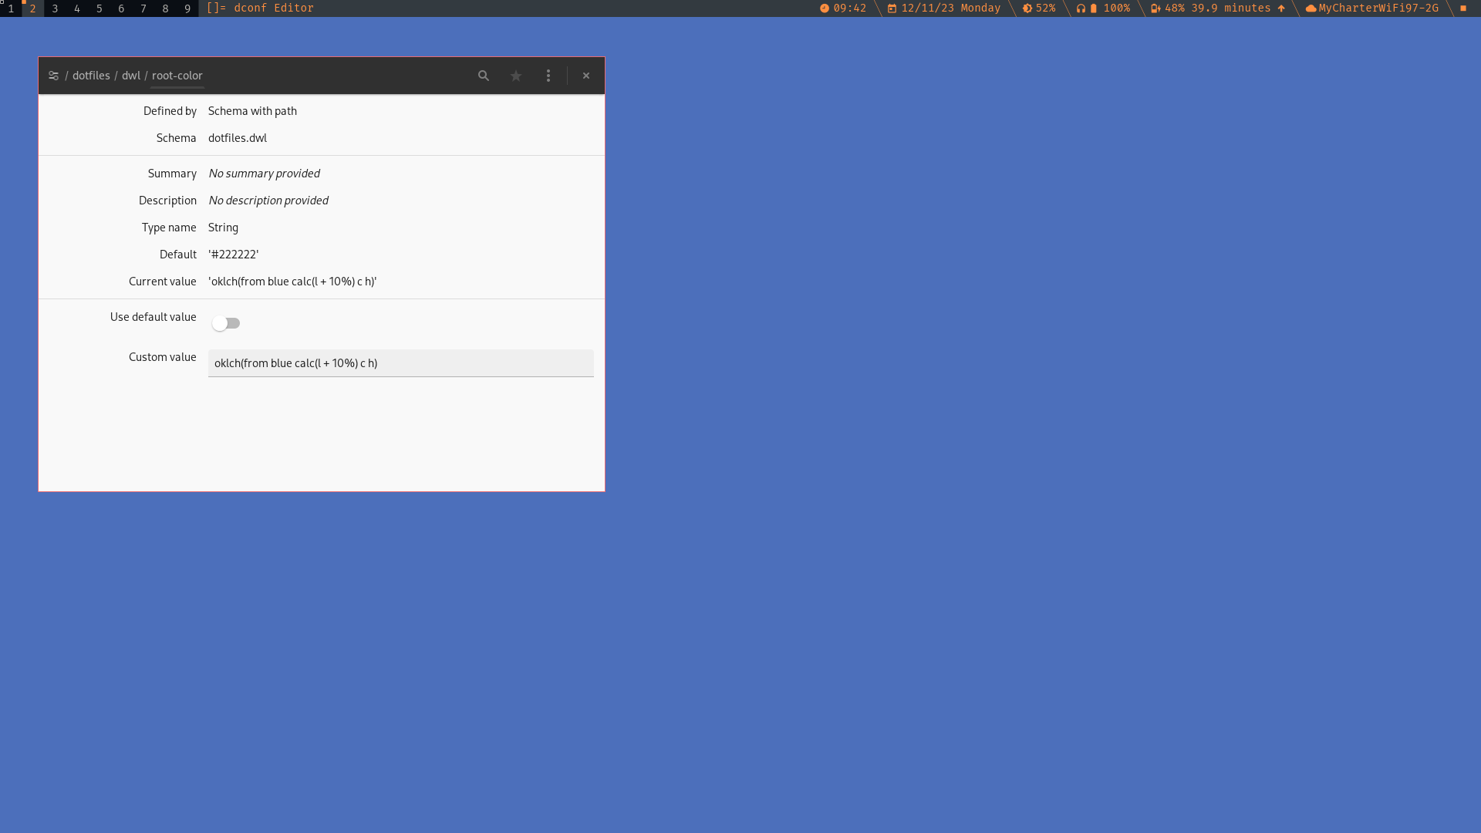The width and height of the screenshot is (1481, 833).
Task: Click the MyCharterWiFi97-2G network indicator
Action: [1371, 8]
